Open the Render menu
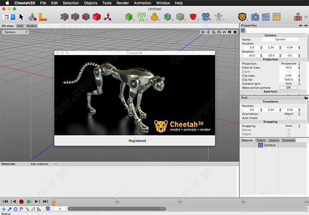This screenshot has width=309, height=215. pyautogui.click(x=123, y=3)
